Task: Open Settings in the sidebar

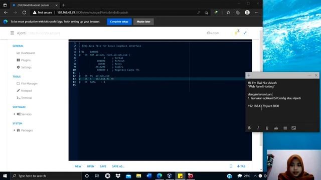Action: click(24, 67)
